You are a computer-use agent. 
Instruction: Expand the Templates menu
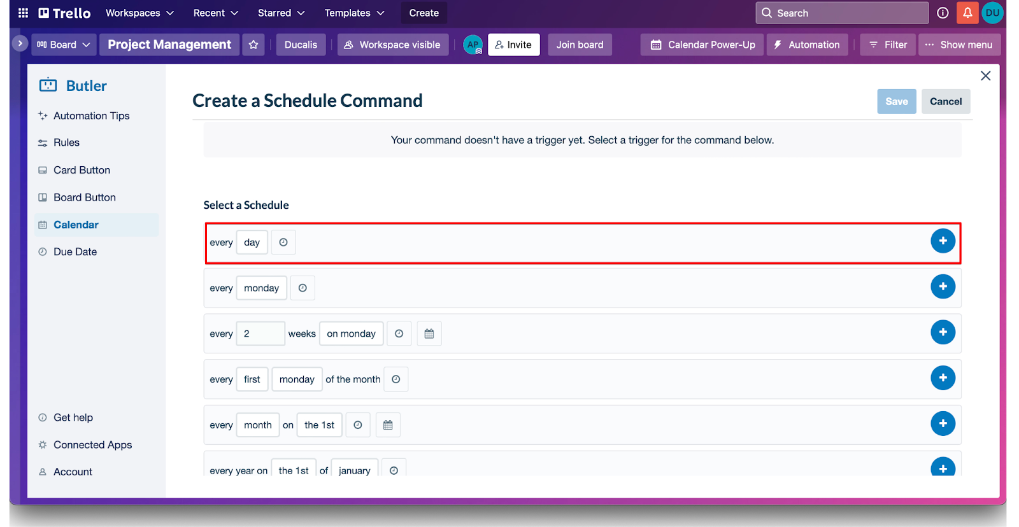(354, 13)
